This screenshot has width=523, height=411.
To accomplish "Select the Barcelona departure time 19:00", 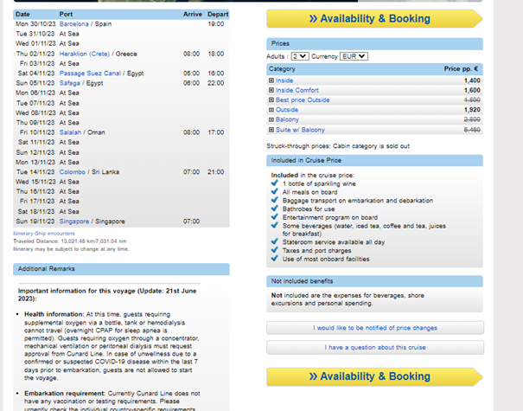I will (216, 24).
